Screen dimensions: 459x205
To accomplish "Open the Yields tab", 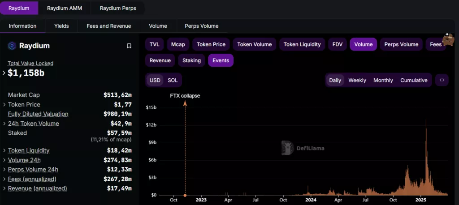I will pyautogui.click(x=61, y=26).
